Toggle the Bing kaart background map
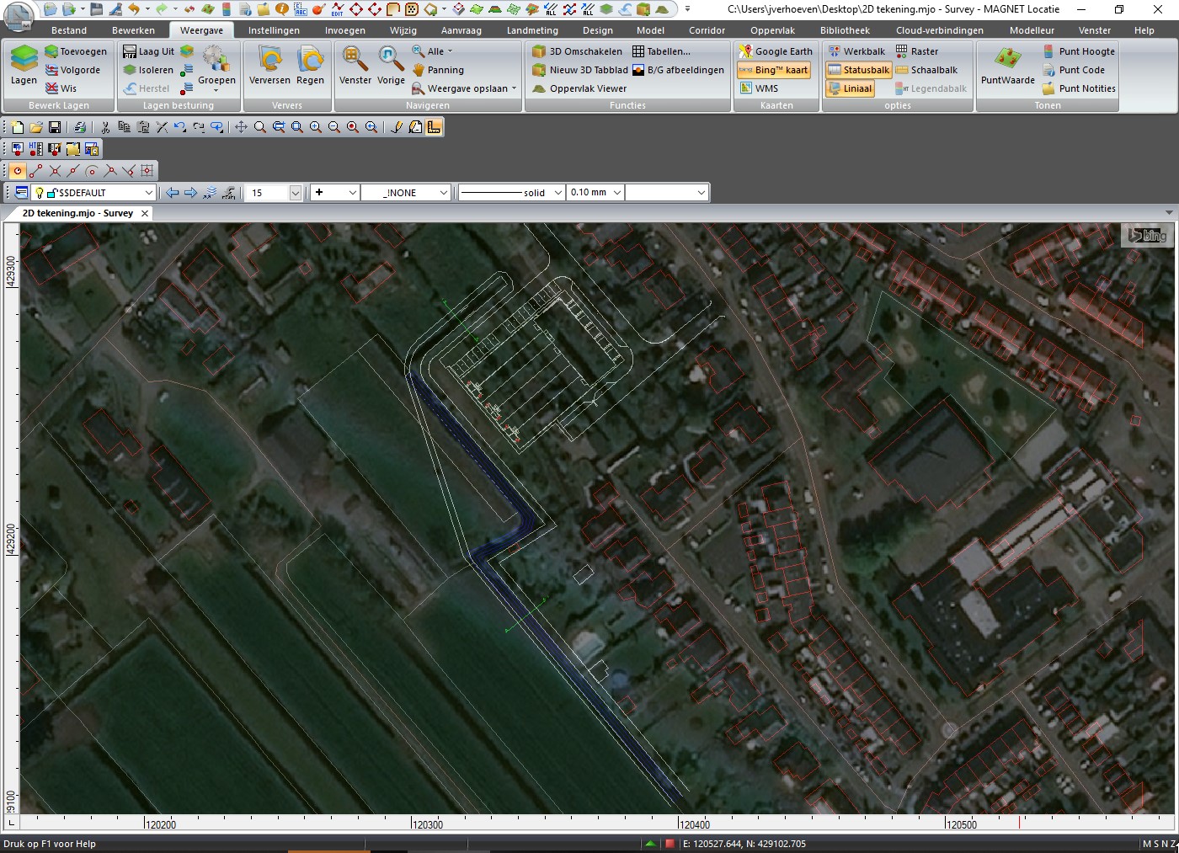 click(773, 70)
